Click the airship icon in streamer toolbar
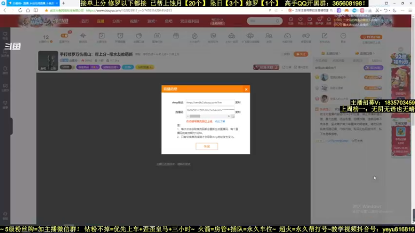 [x=250, y=36]
